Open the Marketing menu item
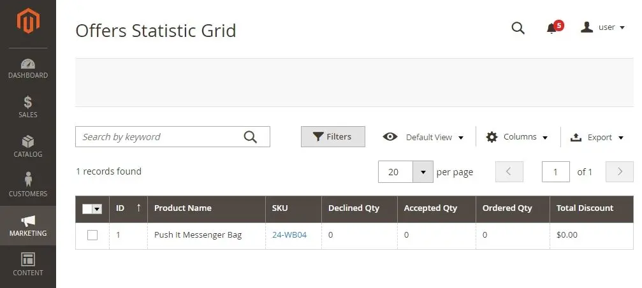 pos(28,226)
